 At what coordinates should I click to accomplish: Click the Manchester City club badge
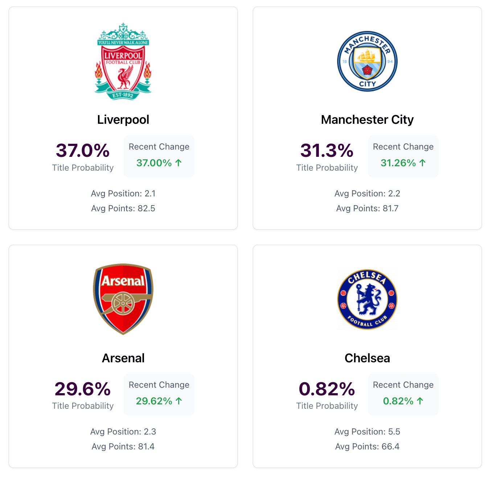(367, 61)
